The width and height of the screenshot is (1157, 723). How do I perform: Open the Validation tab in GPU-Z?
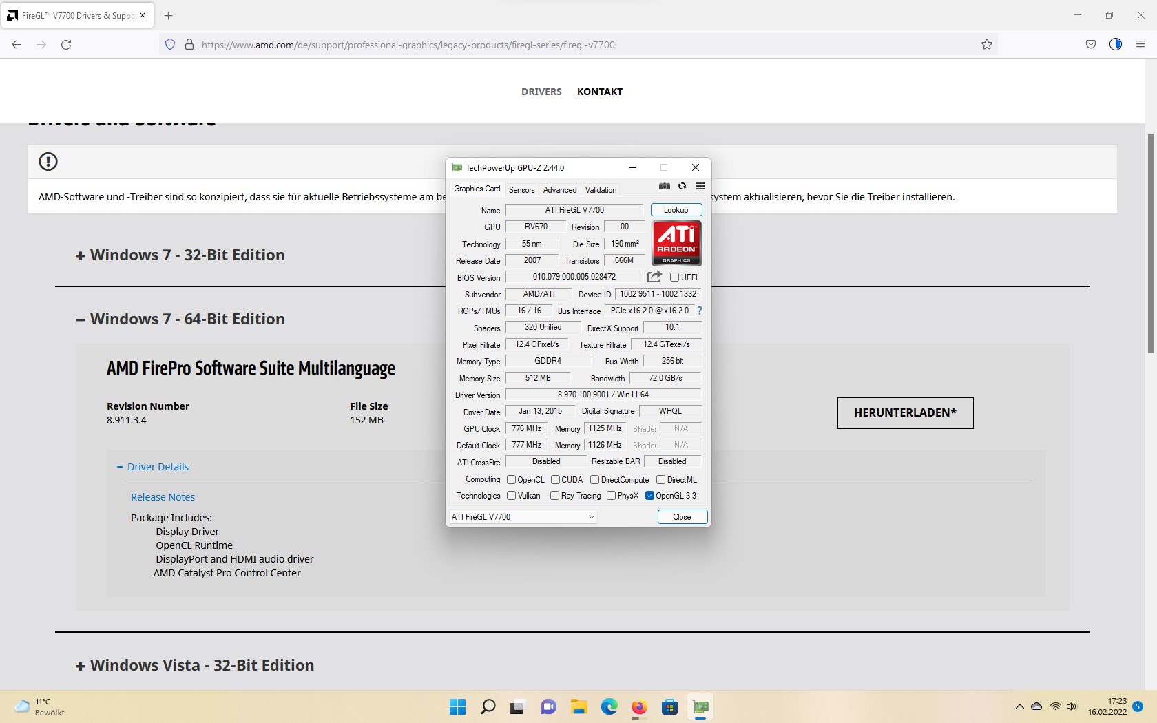coord(601,190)
